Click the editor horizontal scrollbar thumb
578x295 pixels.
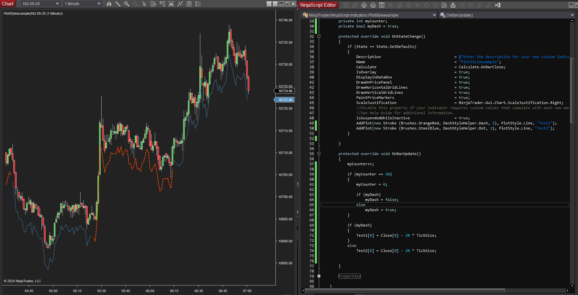[x=405, y=291]
